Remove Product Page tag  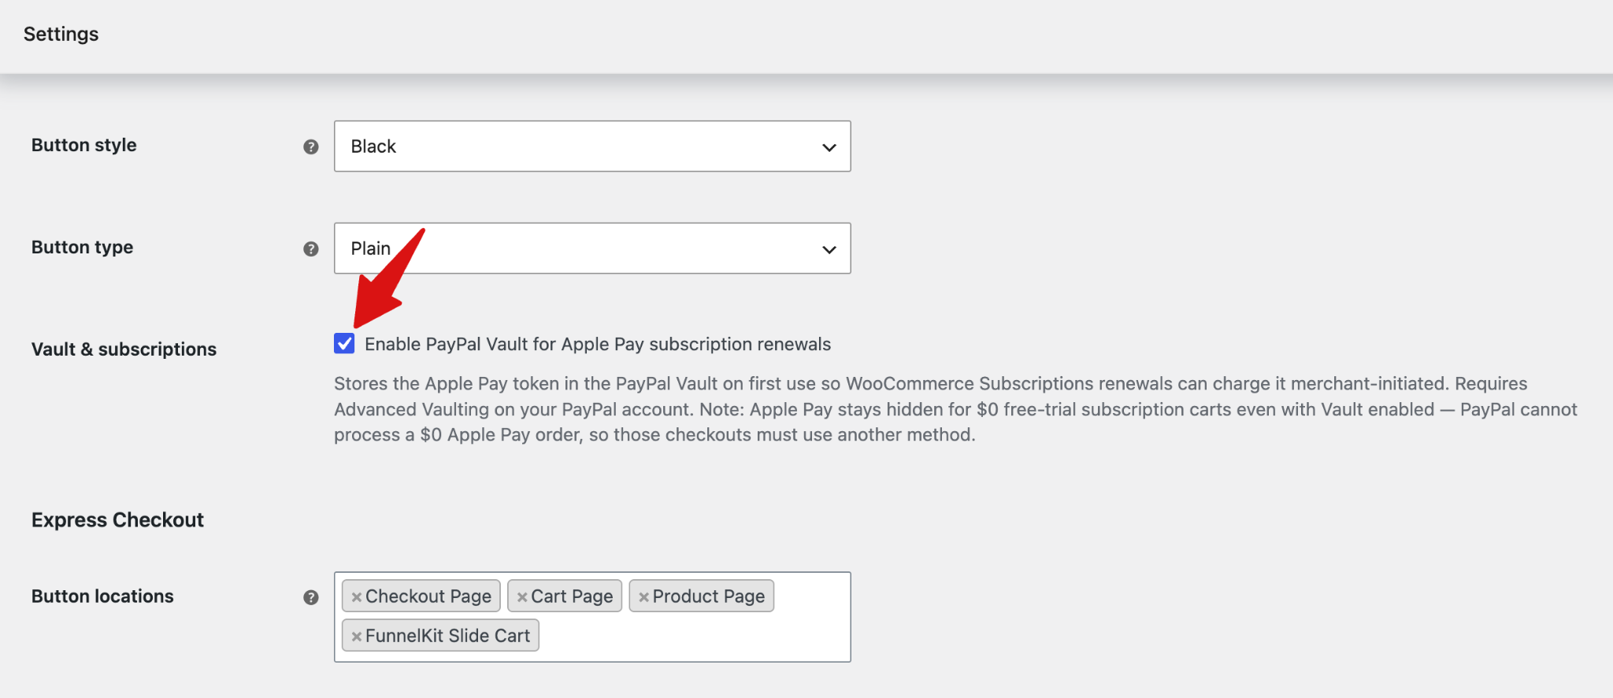point(643,597)
